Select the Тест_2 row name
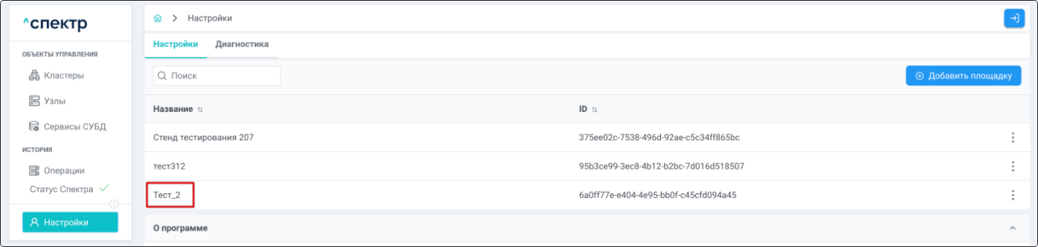1038x247 pixels. coord(167,195)
